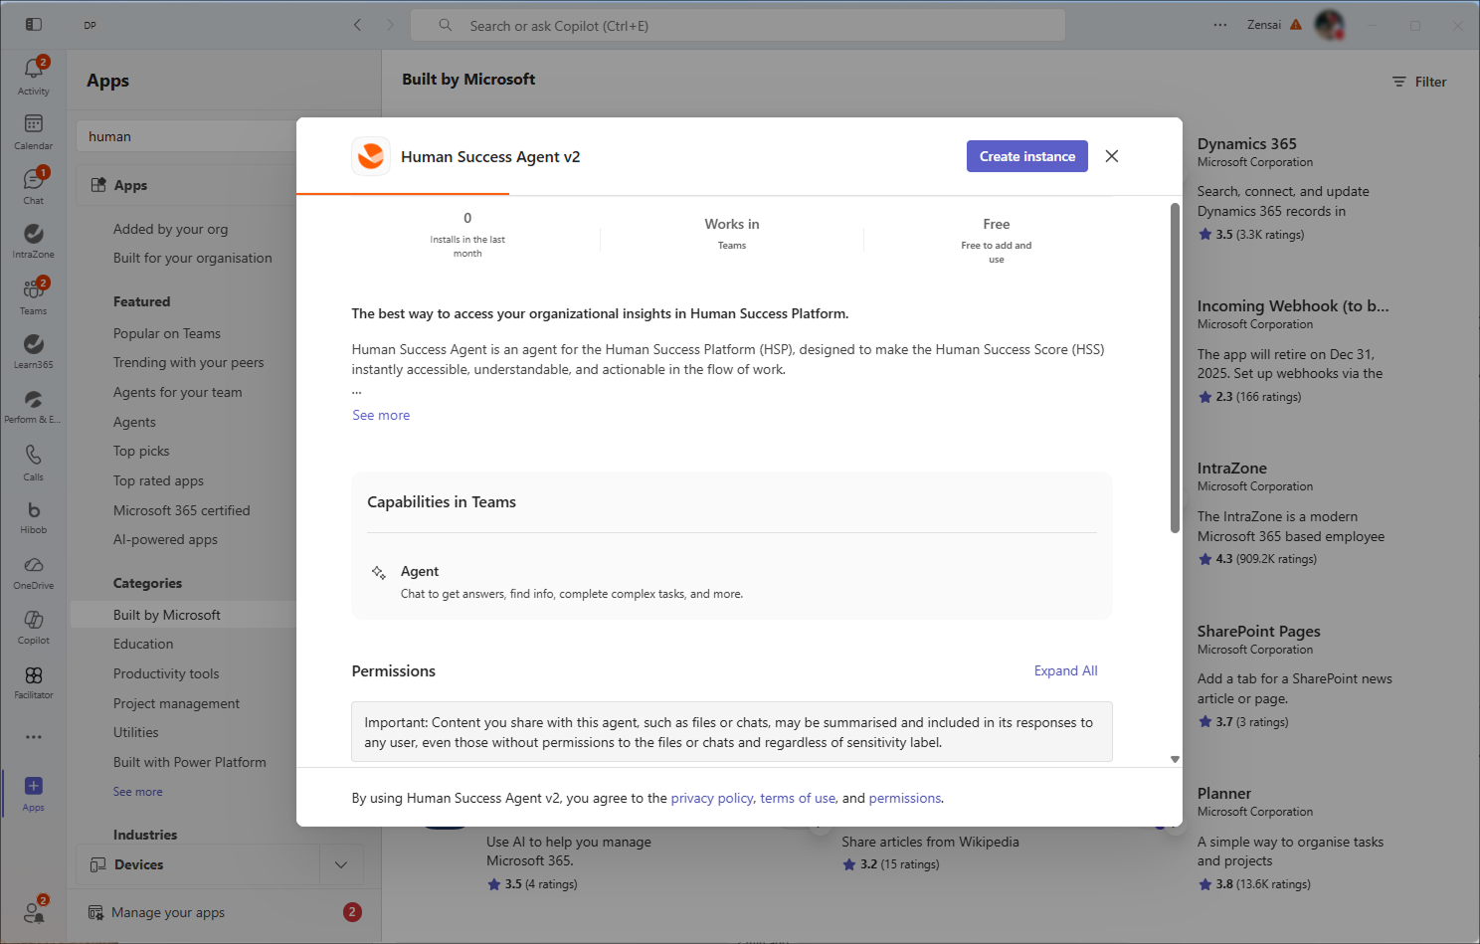Viewport: 1480px width, 944px height.
Task: Open the Facilitator app icon
Action: (x=33, y=681)
